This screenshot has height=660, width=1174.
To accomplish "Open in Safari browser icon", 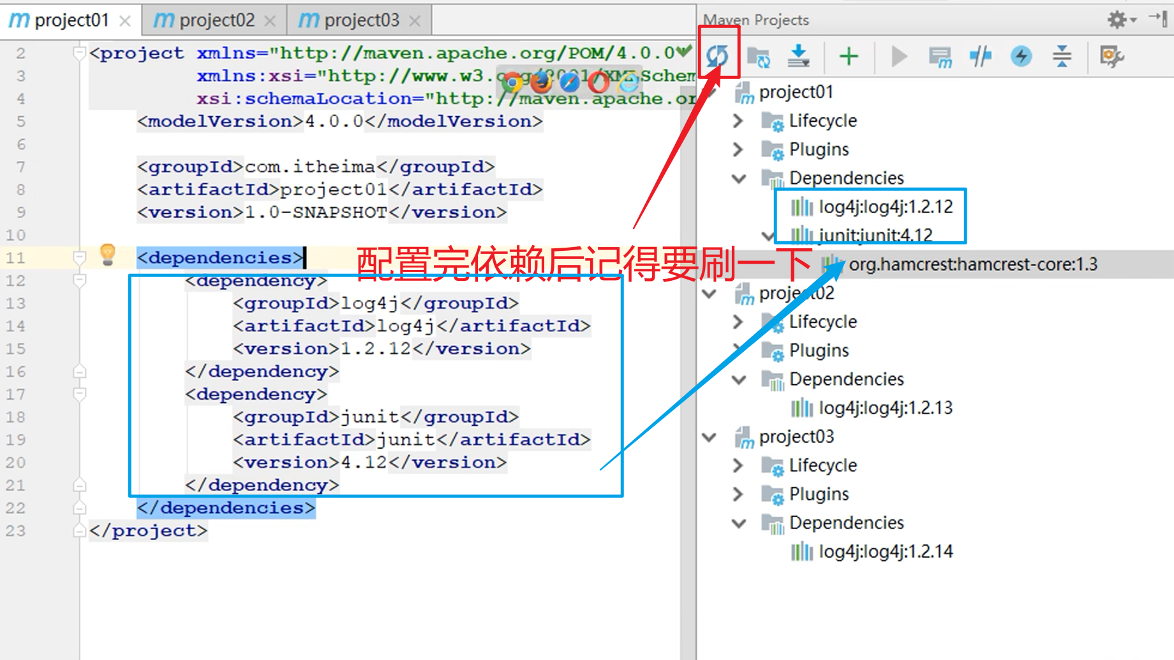I will 570,82.
